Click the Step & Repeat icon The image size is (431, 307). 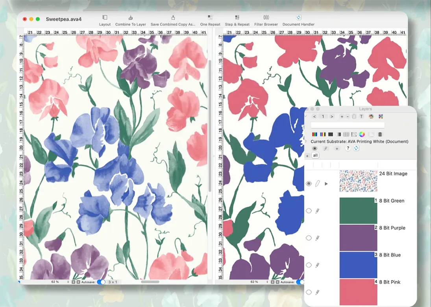coord(237,18)
